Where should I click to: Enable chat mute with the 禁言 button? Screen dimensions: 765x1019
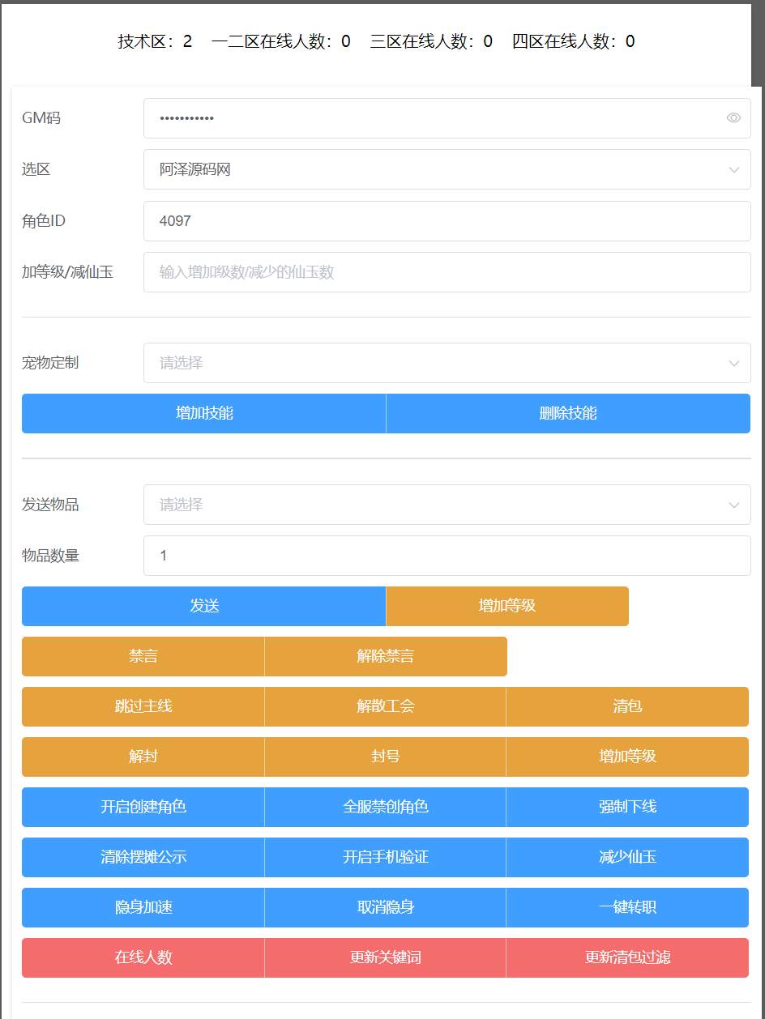tap(143, 656)
